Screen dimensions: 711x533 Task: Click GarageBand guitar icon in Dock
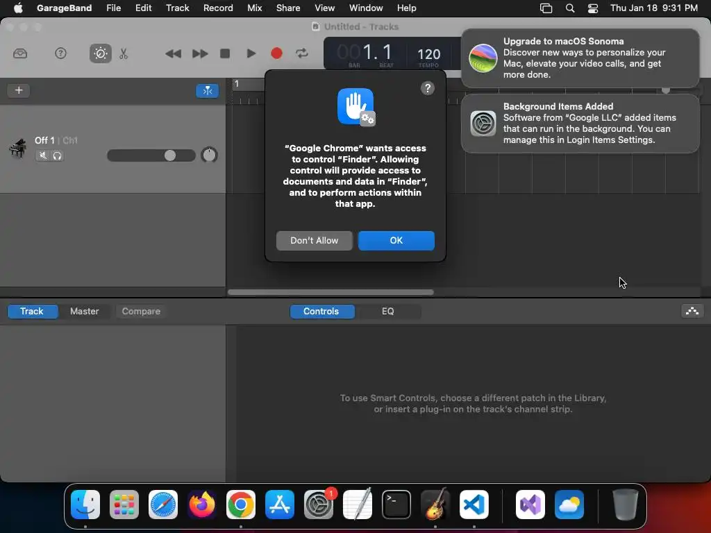click(435, 504)
